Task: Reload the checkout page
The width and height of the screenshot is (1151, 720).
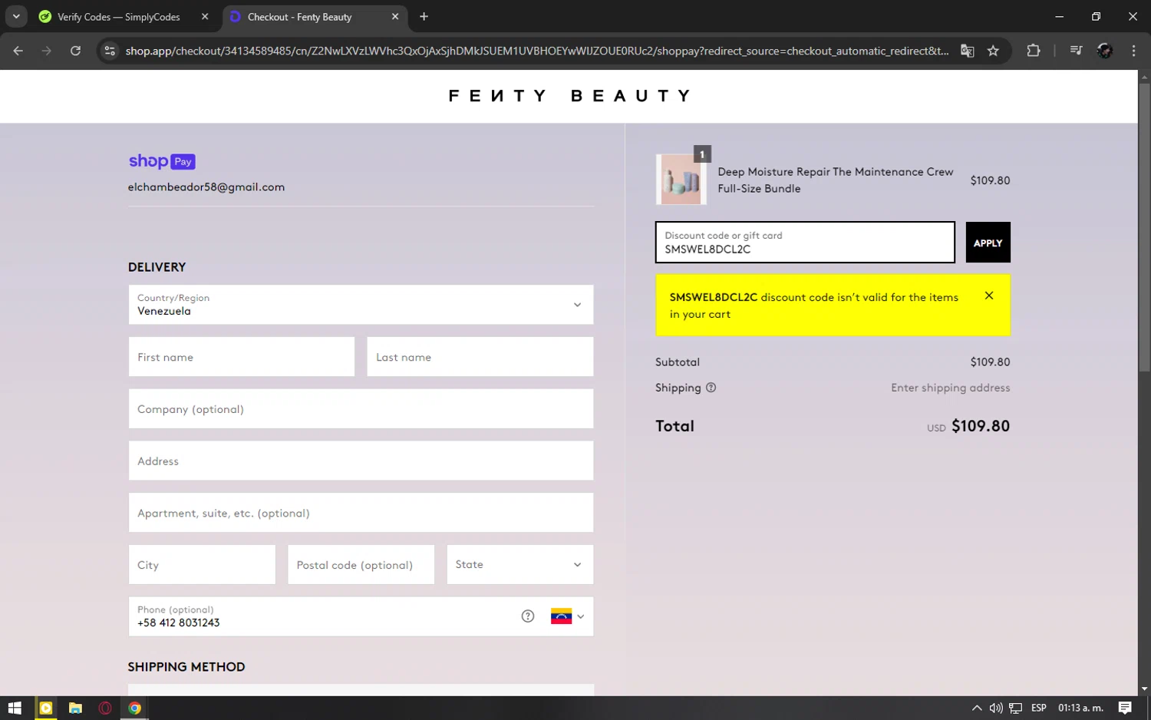Action: 75,51
